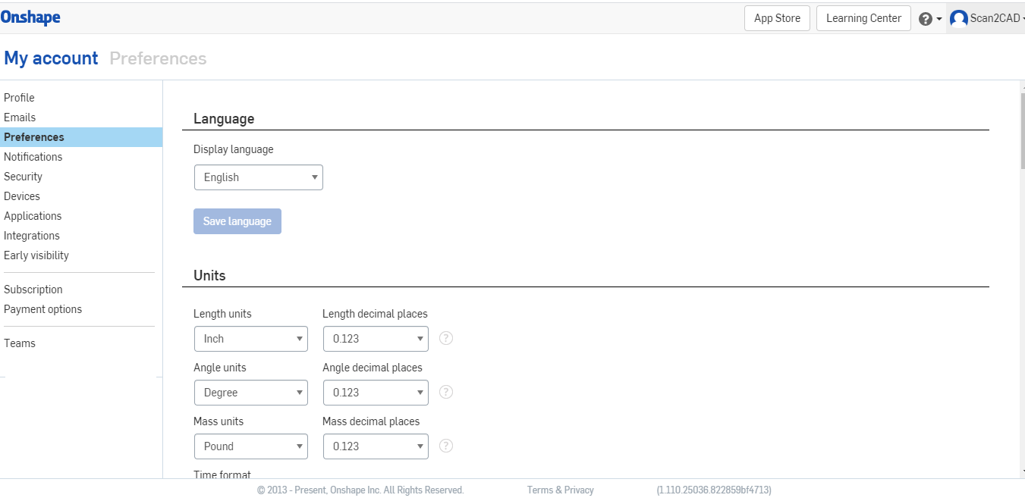This screenshot has width=1025, height=501.
Task: Click the Scan2CAD user avatar
Action: click(959, 17)
